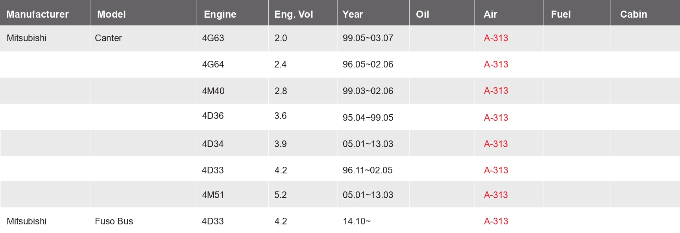Open A-313 air filter link for 4G63
680x233 pixels.
(x=496, y=38)
